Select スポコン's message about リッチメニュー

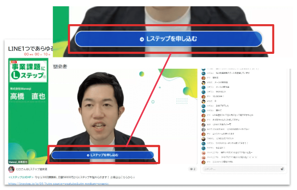tap(232, 143)
